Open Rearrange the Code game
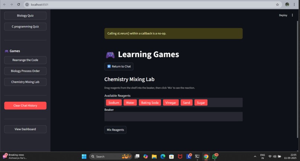Viewport: 300px width, 161px height. [25, 60]
